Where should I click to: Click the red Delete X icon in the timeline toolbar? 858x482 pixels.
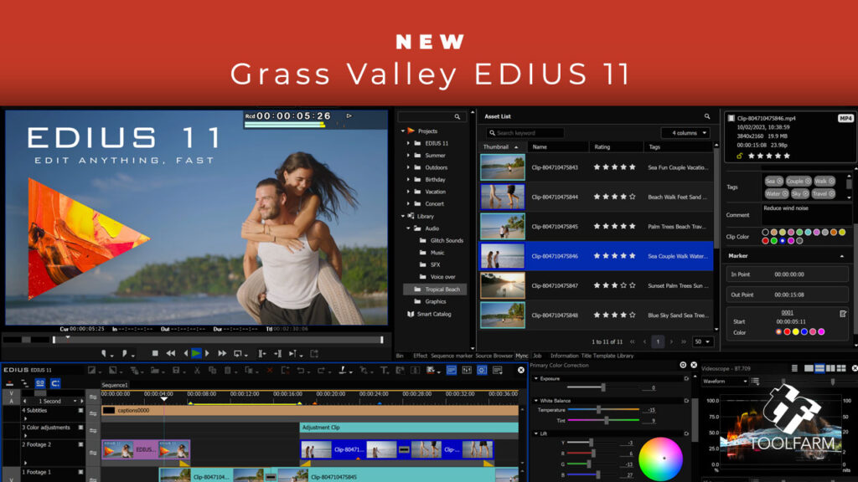[x=270, y=371]
